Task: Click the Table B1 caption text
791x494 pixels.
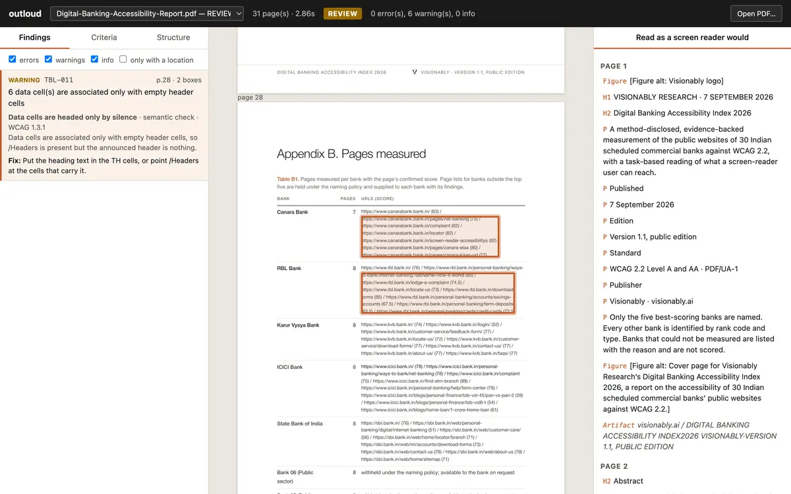Action: (399, 183)
